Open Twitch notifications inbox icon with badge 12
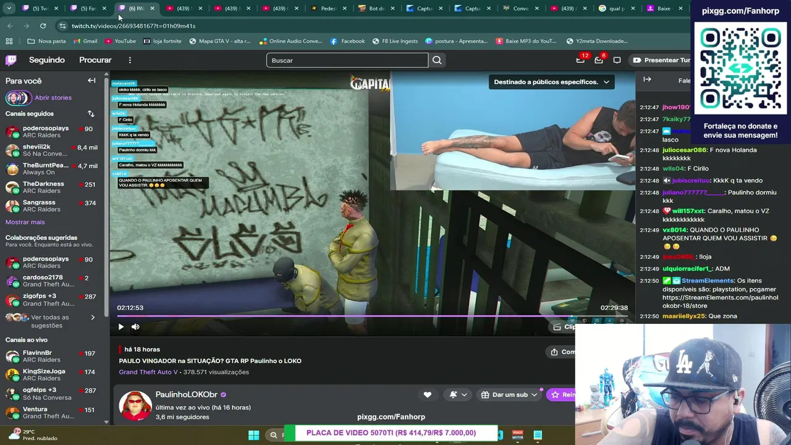The height and width of the screenshot is (445, 791). pyautogui.click(x=580, y=60)
